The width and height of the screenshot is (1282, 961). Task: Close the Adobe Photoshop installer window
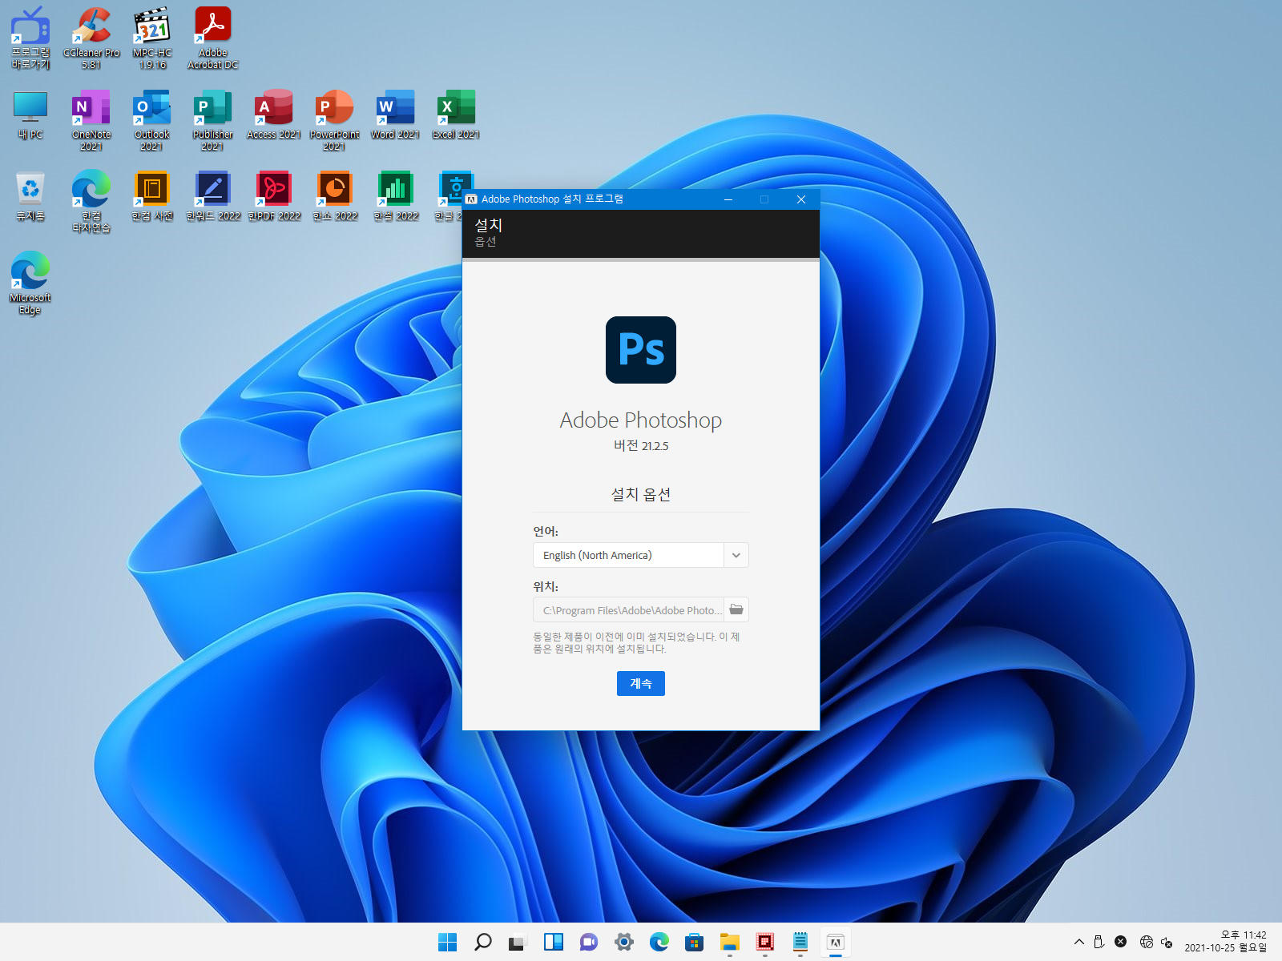[801, 199]
